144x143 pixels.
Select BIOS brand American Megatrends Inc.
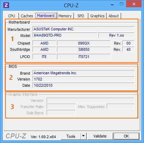pos(84,73)
